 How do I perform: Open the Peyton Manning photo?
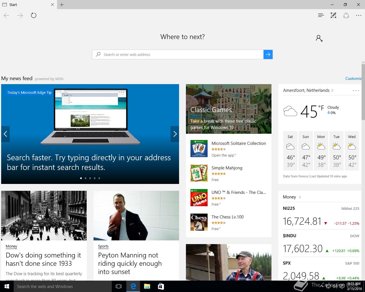(136, 216)
